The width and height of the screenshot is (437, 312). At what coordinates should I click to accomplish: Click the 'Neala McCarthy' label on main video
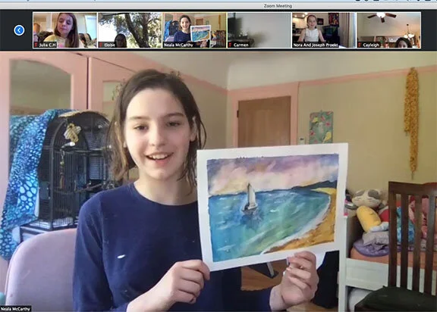point(15,309)
